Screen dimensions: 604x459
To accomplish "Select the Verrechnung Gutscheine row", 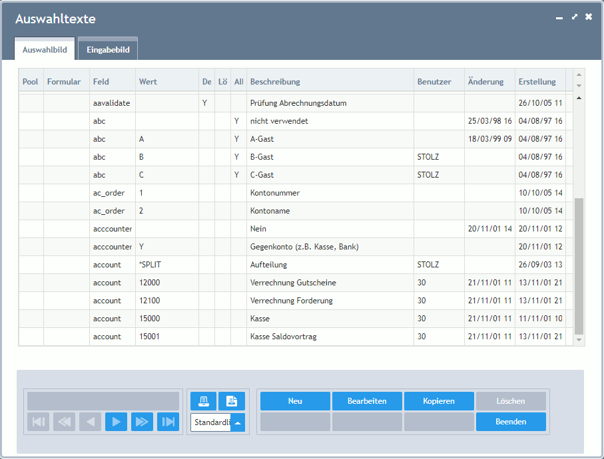I will (296, 283).
